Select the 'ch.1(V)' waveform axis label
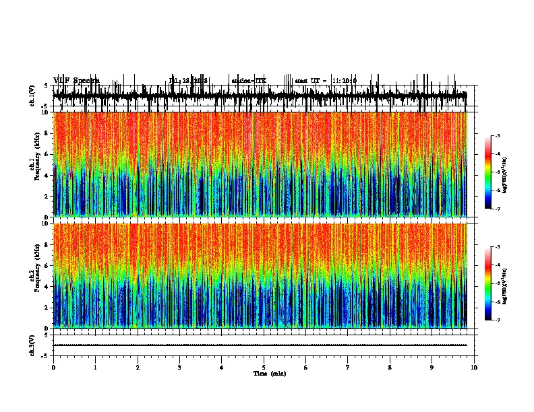This screenshot has width=534, height=412. pos(32,96)
